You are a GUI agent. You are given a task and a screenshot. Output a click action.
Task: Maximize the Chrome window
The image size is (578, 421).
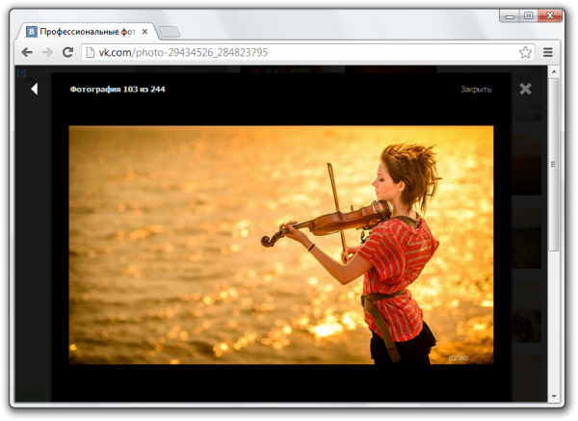pos(528,14)
